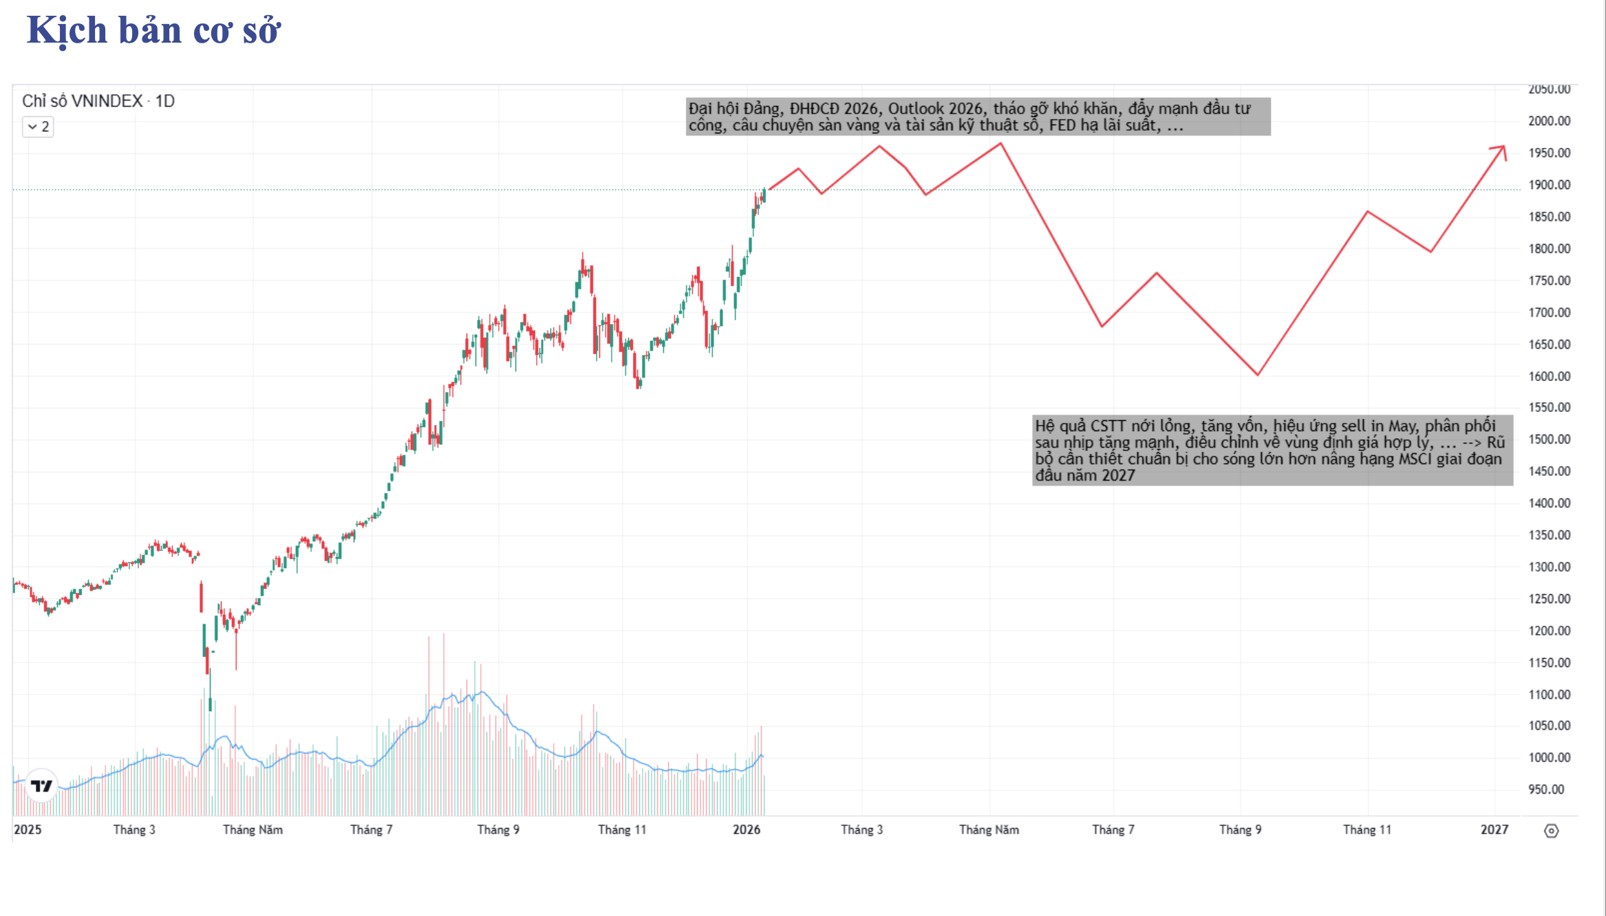The height and width of the screenshot is (916, 1606).
Task: Click the projection low point near 1600
Action: (1258, 375)
